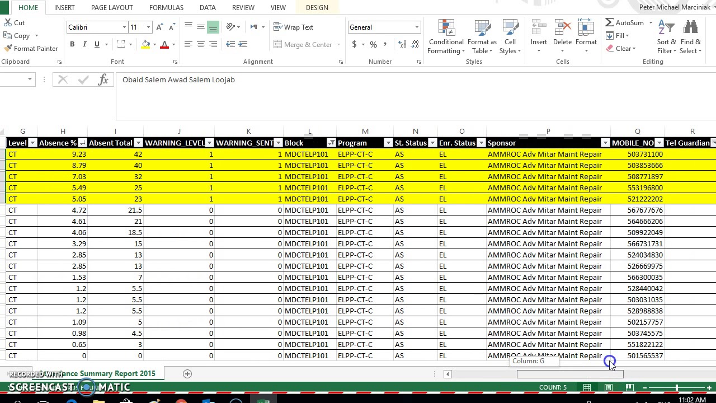
Task: Add a new sheet with plus button
Action: 187,374
